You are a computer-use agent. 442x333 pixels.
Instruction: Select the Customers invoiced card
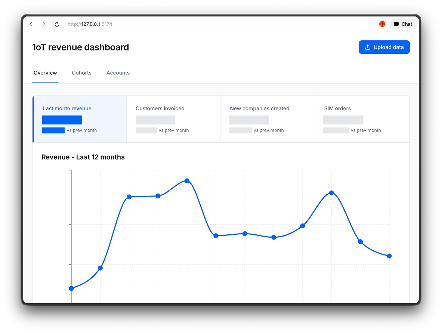174,119
